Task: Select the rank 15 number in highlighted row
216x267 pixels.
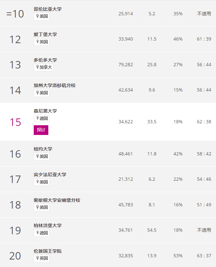Action: [15, 122]
